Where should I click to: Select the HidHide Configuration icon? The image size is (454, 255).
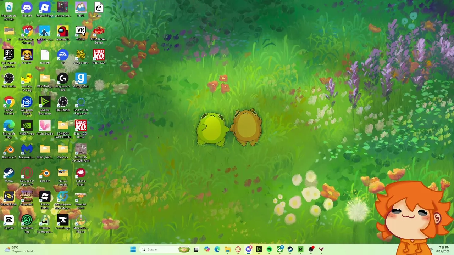point(45,224)
